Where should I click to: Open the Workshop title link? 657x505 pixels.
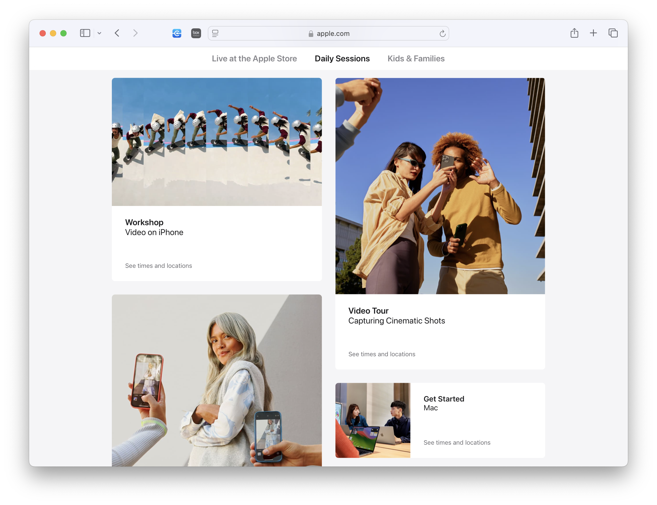tap(144, 222)
